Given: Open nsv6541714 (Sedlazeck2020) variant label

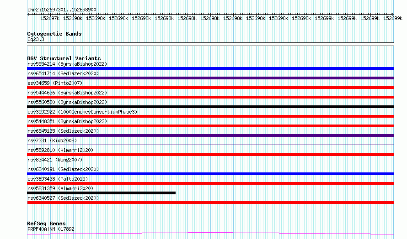Looking at the screenshot, I should [63, 73].
